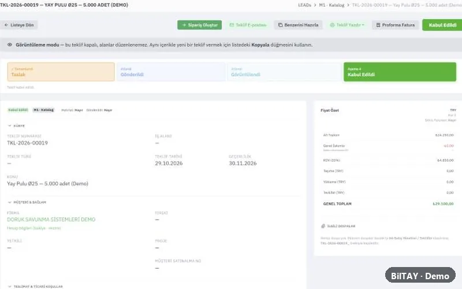Click the copy icon of Benzerini Hazırla
This screenshot has width=462, height=289.
[x=280, y=25]
